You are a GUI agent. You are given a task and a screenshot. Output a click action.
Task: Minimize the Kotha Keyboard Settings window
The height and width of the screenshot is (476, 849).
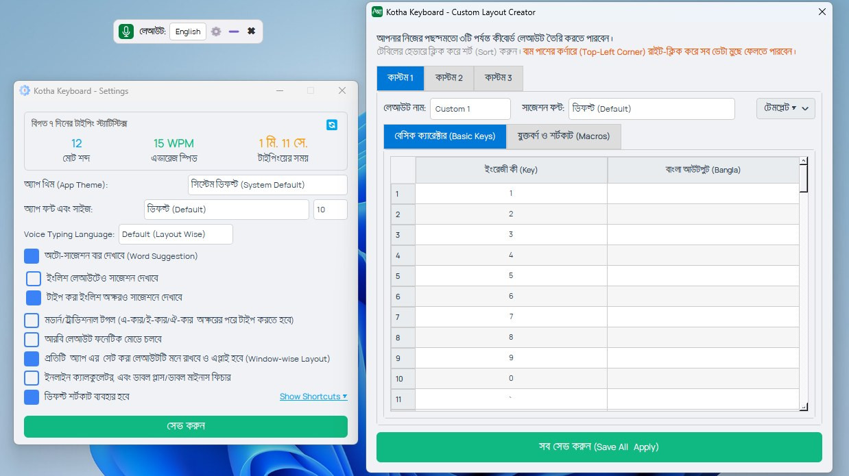pyautogui.click(x=279, y=90)
